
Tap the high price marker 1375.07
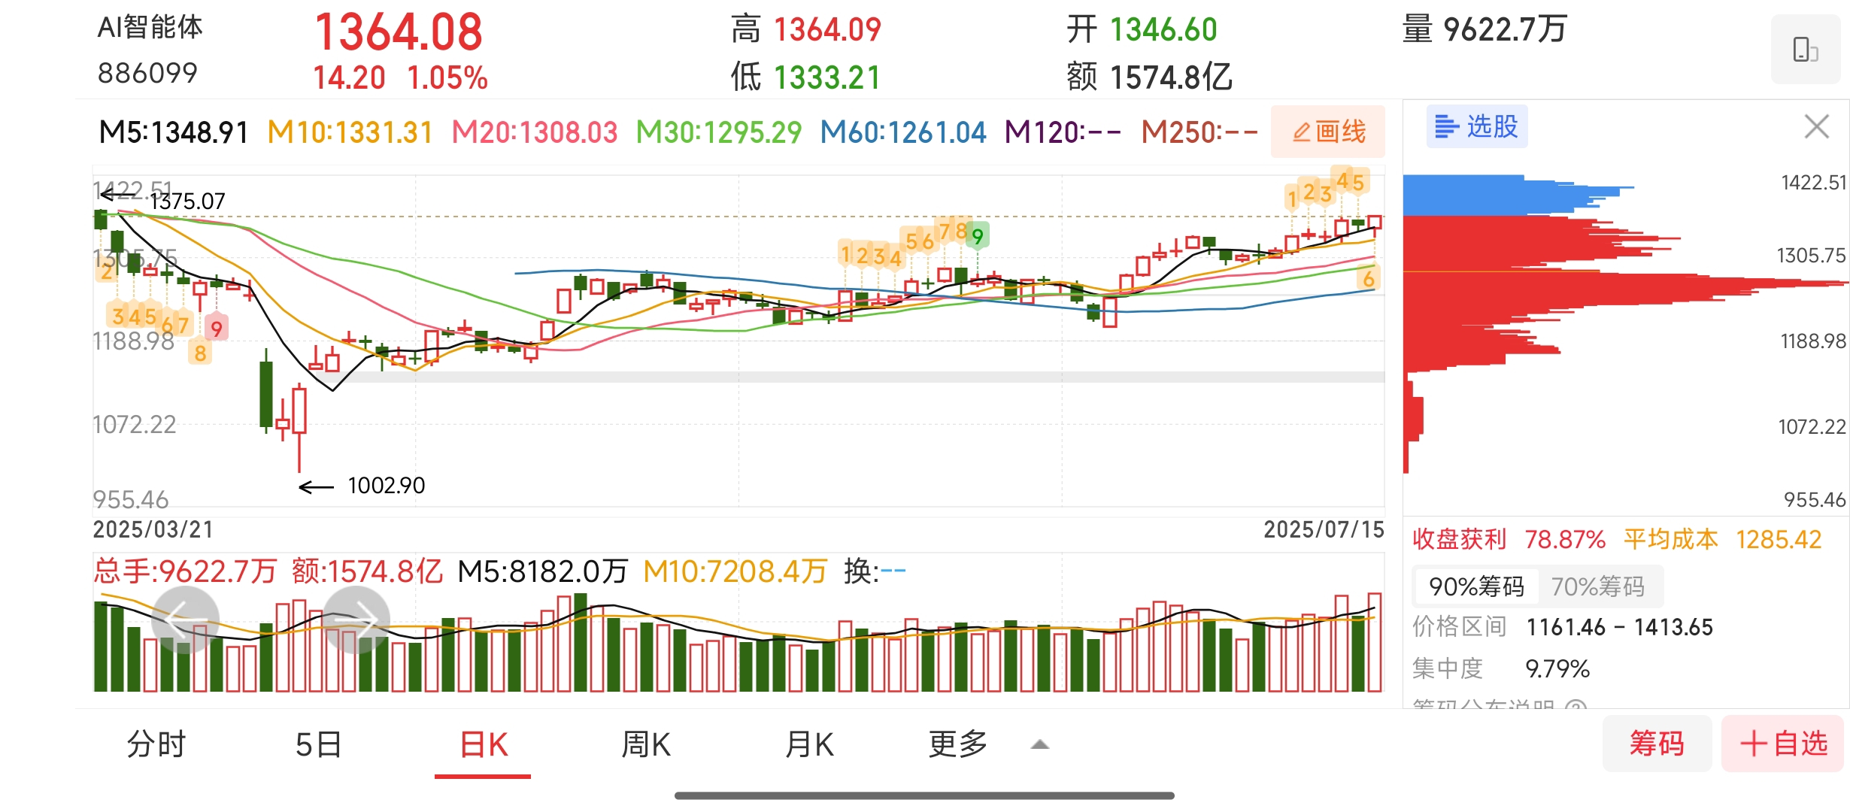click(x=188, y=201)
